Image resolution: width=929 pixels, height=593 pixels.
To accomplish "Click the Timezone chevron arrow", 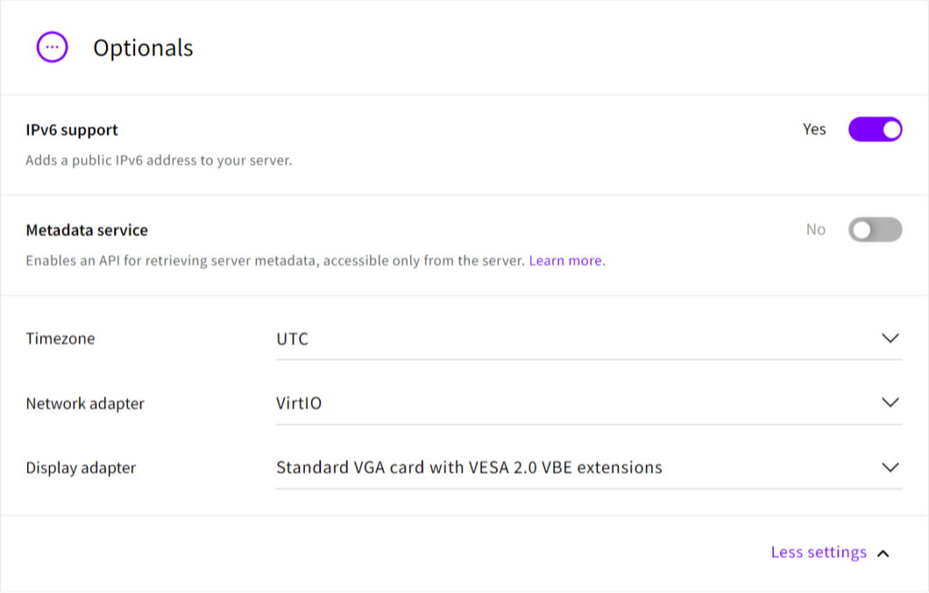I will click(x=890, y=338).
